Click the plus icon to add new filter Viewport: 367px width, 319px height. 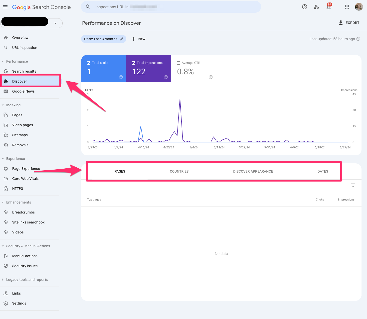[133, 39]
